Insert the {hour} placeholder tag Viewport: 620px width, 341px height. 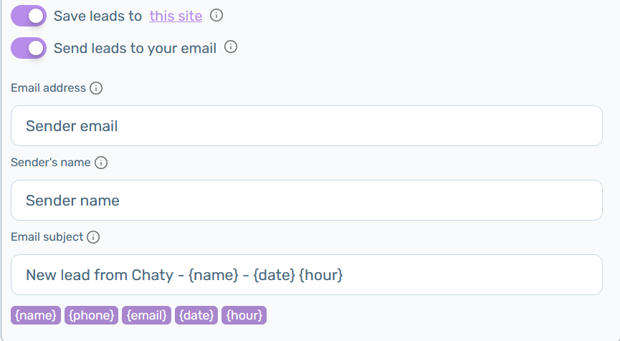[244, 315]
